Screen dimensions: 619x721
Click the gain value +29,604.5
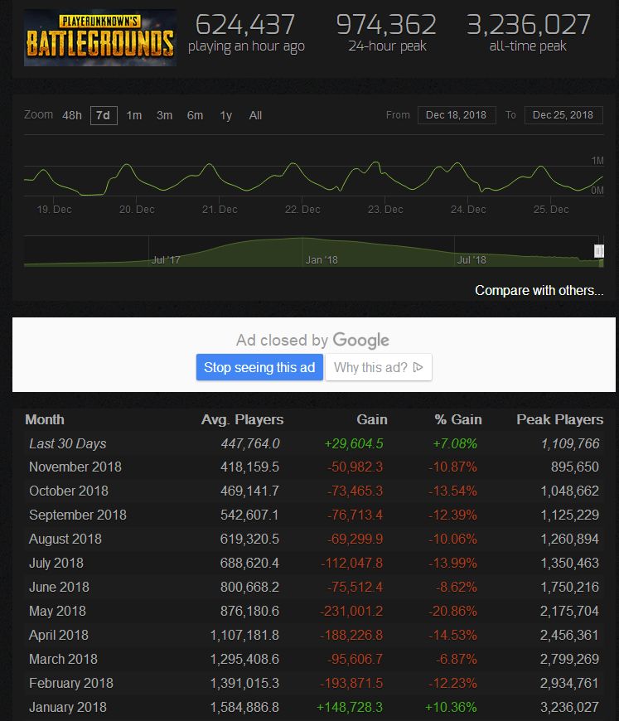(x=354, y=443)
